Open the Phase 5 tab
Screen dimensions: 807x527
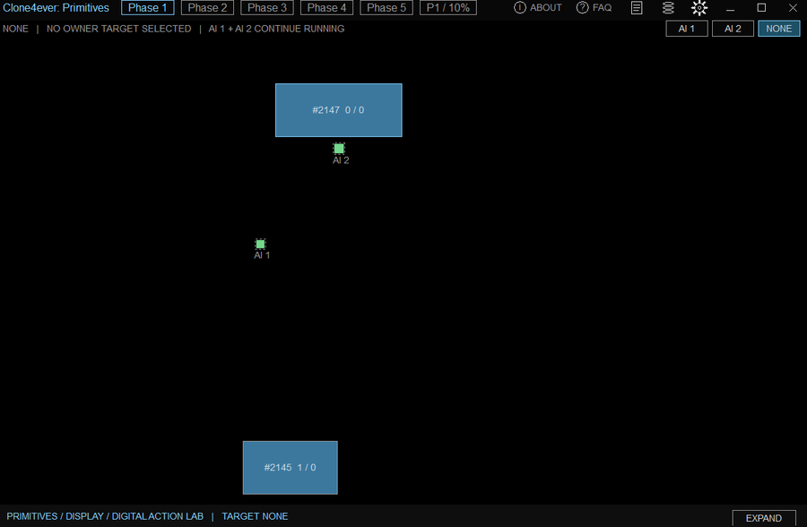coord(386,8)
